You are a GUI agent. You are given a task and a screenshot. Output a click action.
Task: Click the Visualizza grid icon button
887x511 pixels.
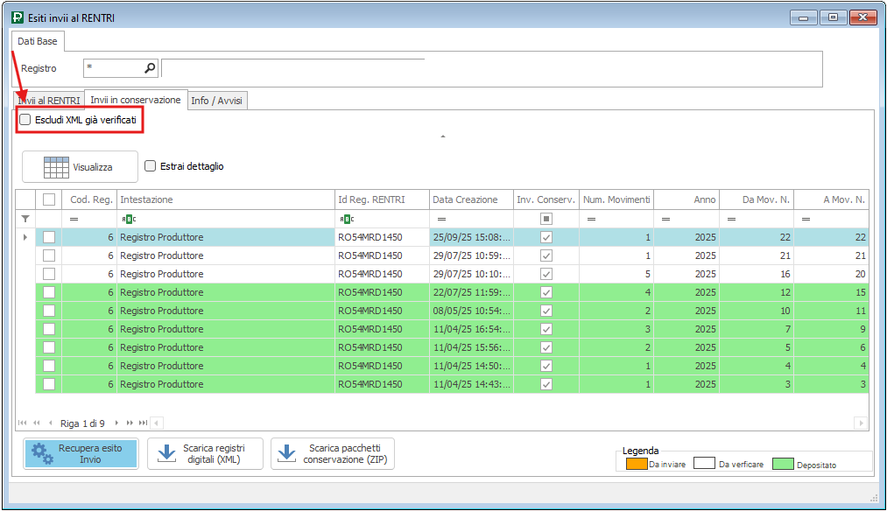coord(80,167)
